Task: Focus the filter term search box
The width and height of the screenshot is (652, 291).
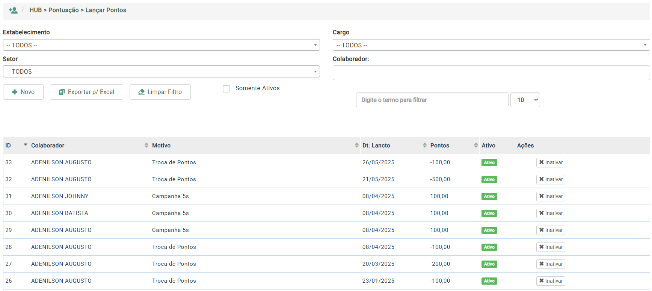Action: (x=432, y=100)
